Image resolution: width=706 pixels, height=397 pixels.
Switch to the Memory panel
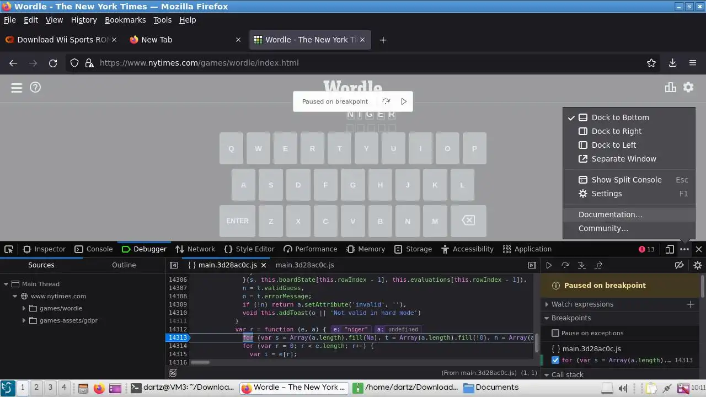(365, 249)
